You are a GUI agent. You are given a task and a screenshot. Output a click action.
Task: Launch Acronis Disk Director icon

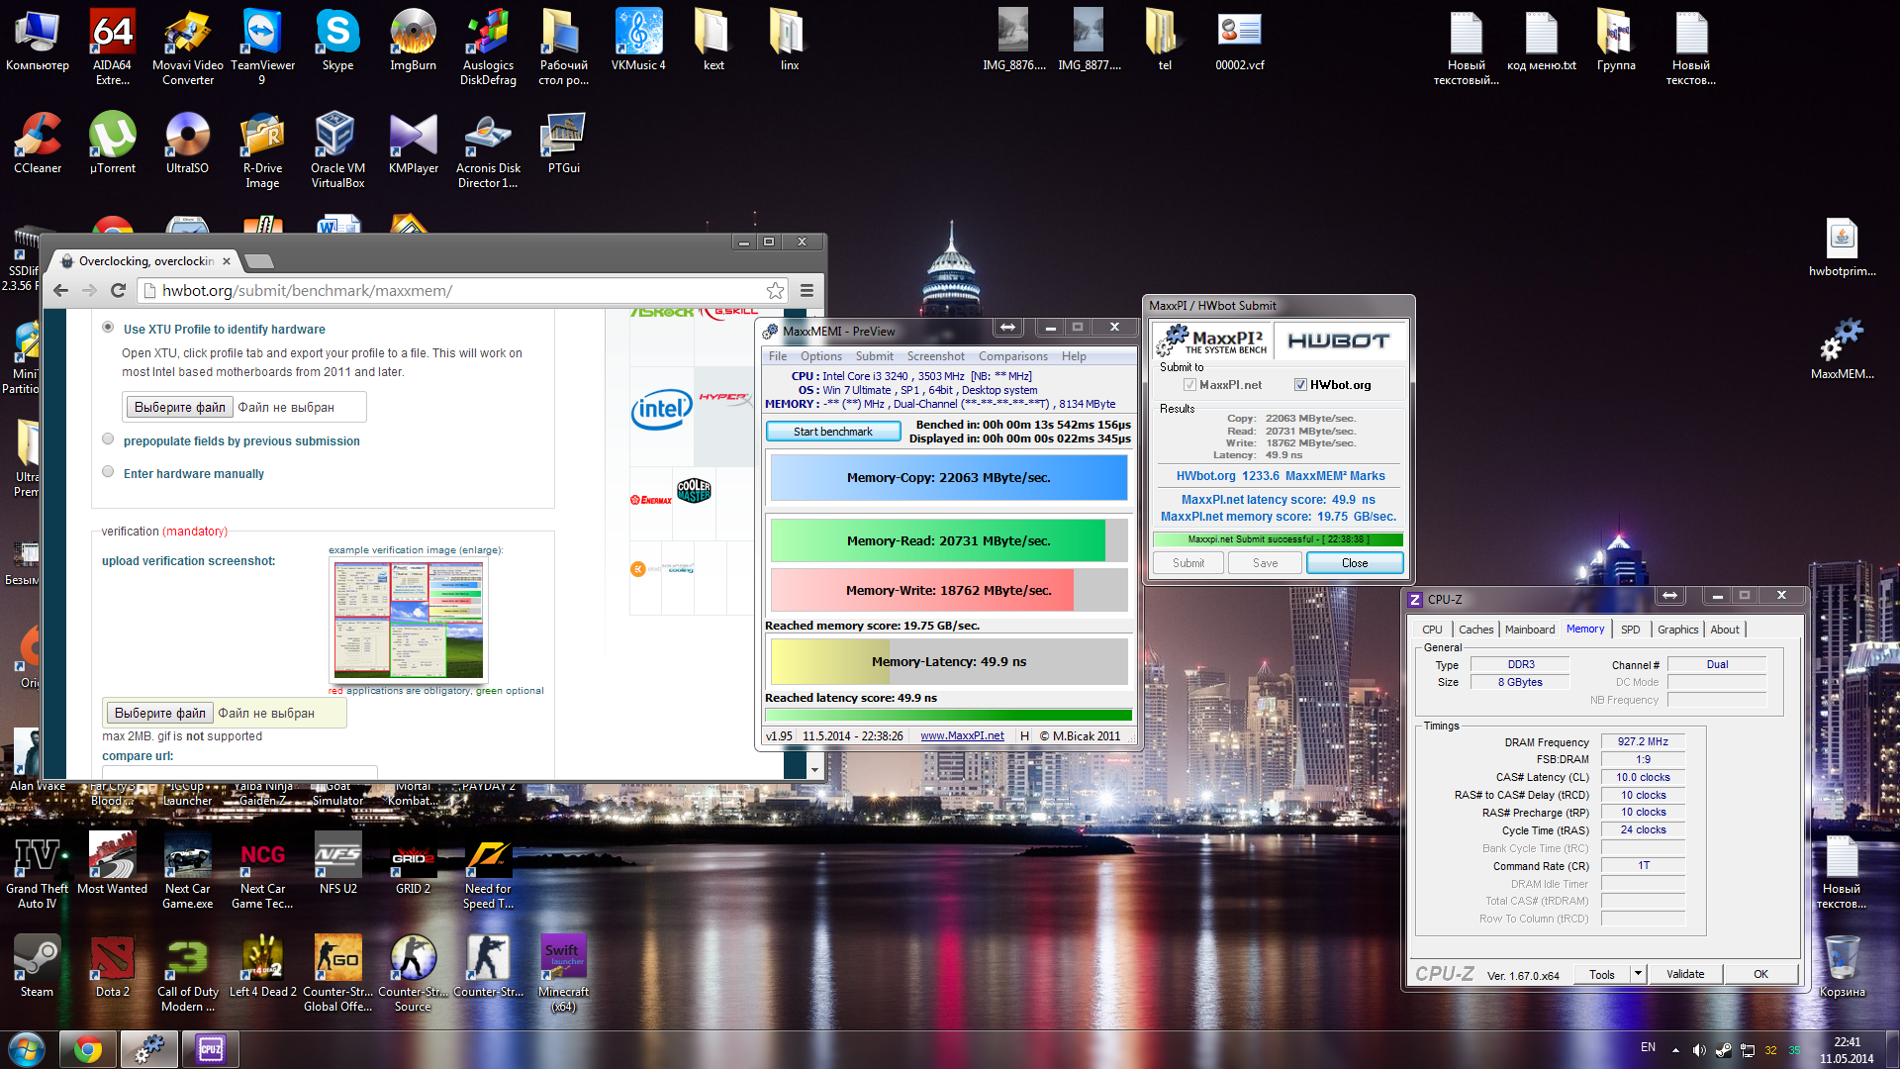tap(488, 148)
